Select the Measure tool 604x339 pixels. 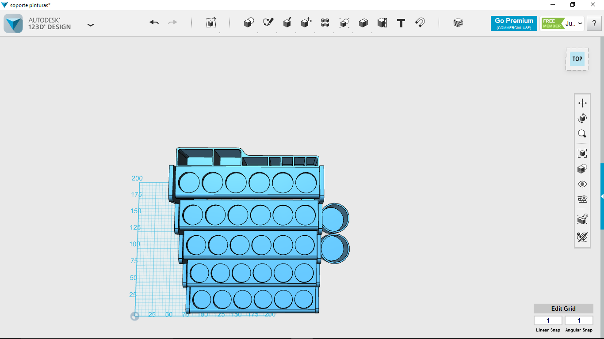tap(382, 23)
